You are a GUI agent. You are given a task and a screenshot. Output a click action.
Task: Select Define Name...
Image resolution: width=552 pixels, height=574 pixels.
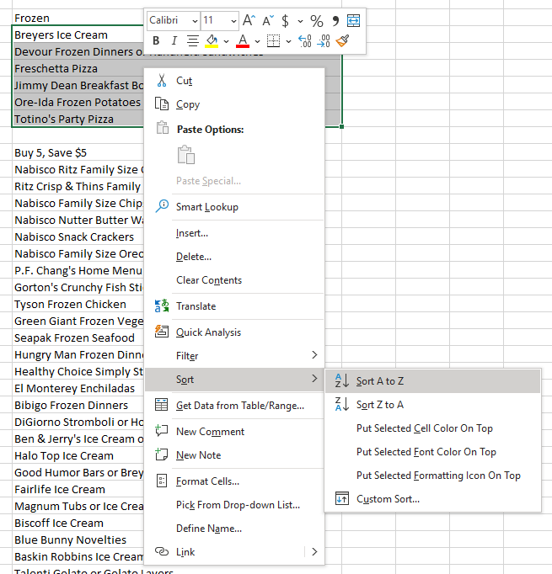click(x=234, y=529)
